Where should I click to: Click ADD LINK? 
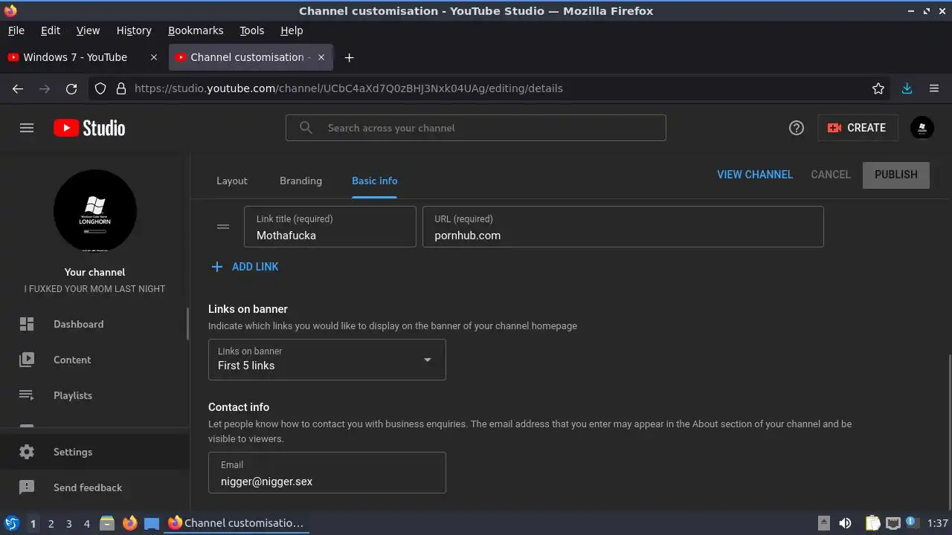pyautogui.click(x=245, y=267)
